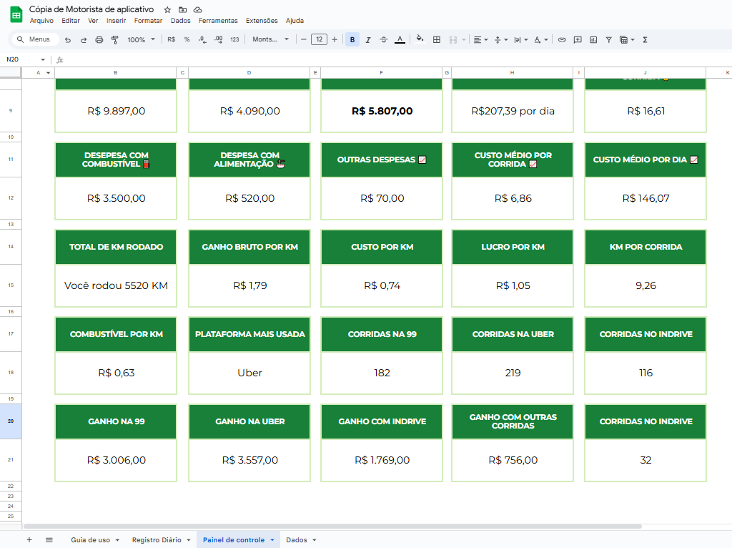Click the add new sheet plus button
Viewport: 732px width, 548px height.
click(x=29, y=540)
